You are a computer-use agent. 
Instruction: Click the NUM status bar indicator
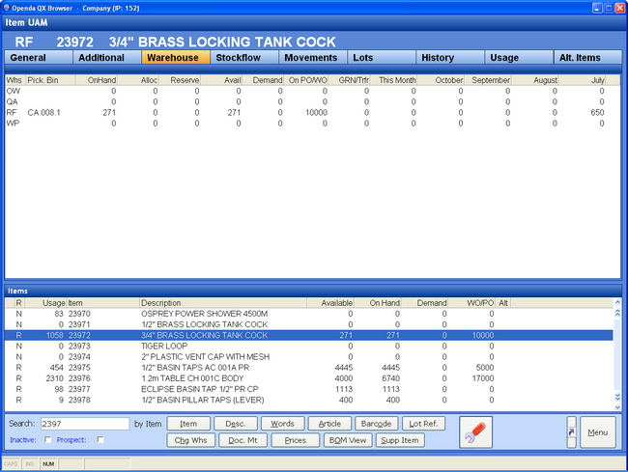tap(48, 463)
